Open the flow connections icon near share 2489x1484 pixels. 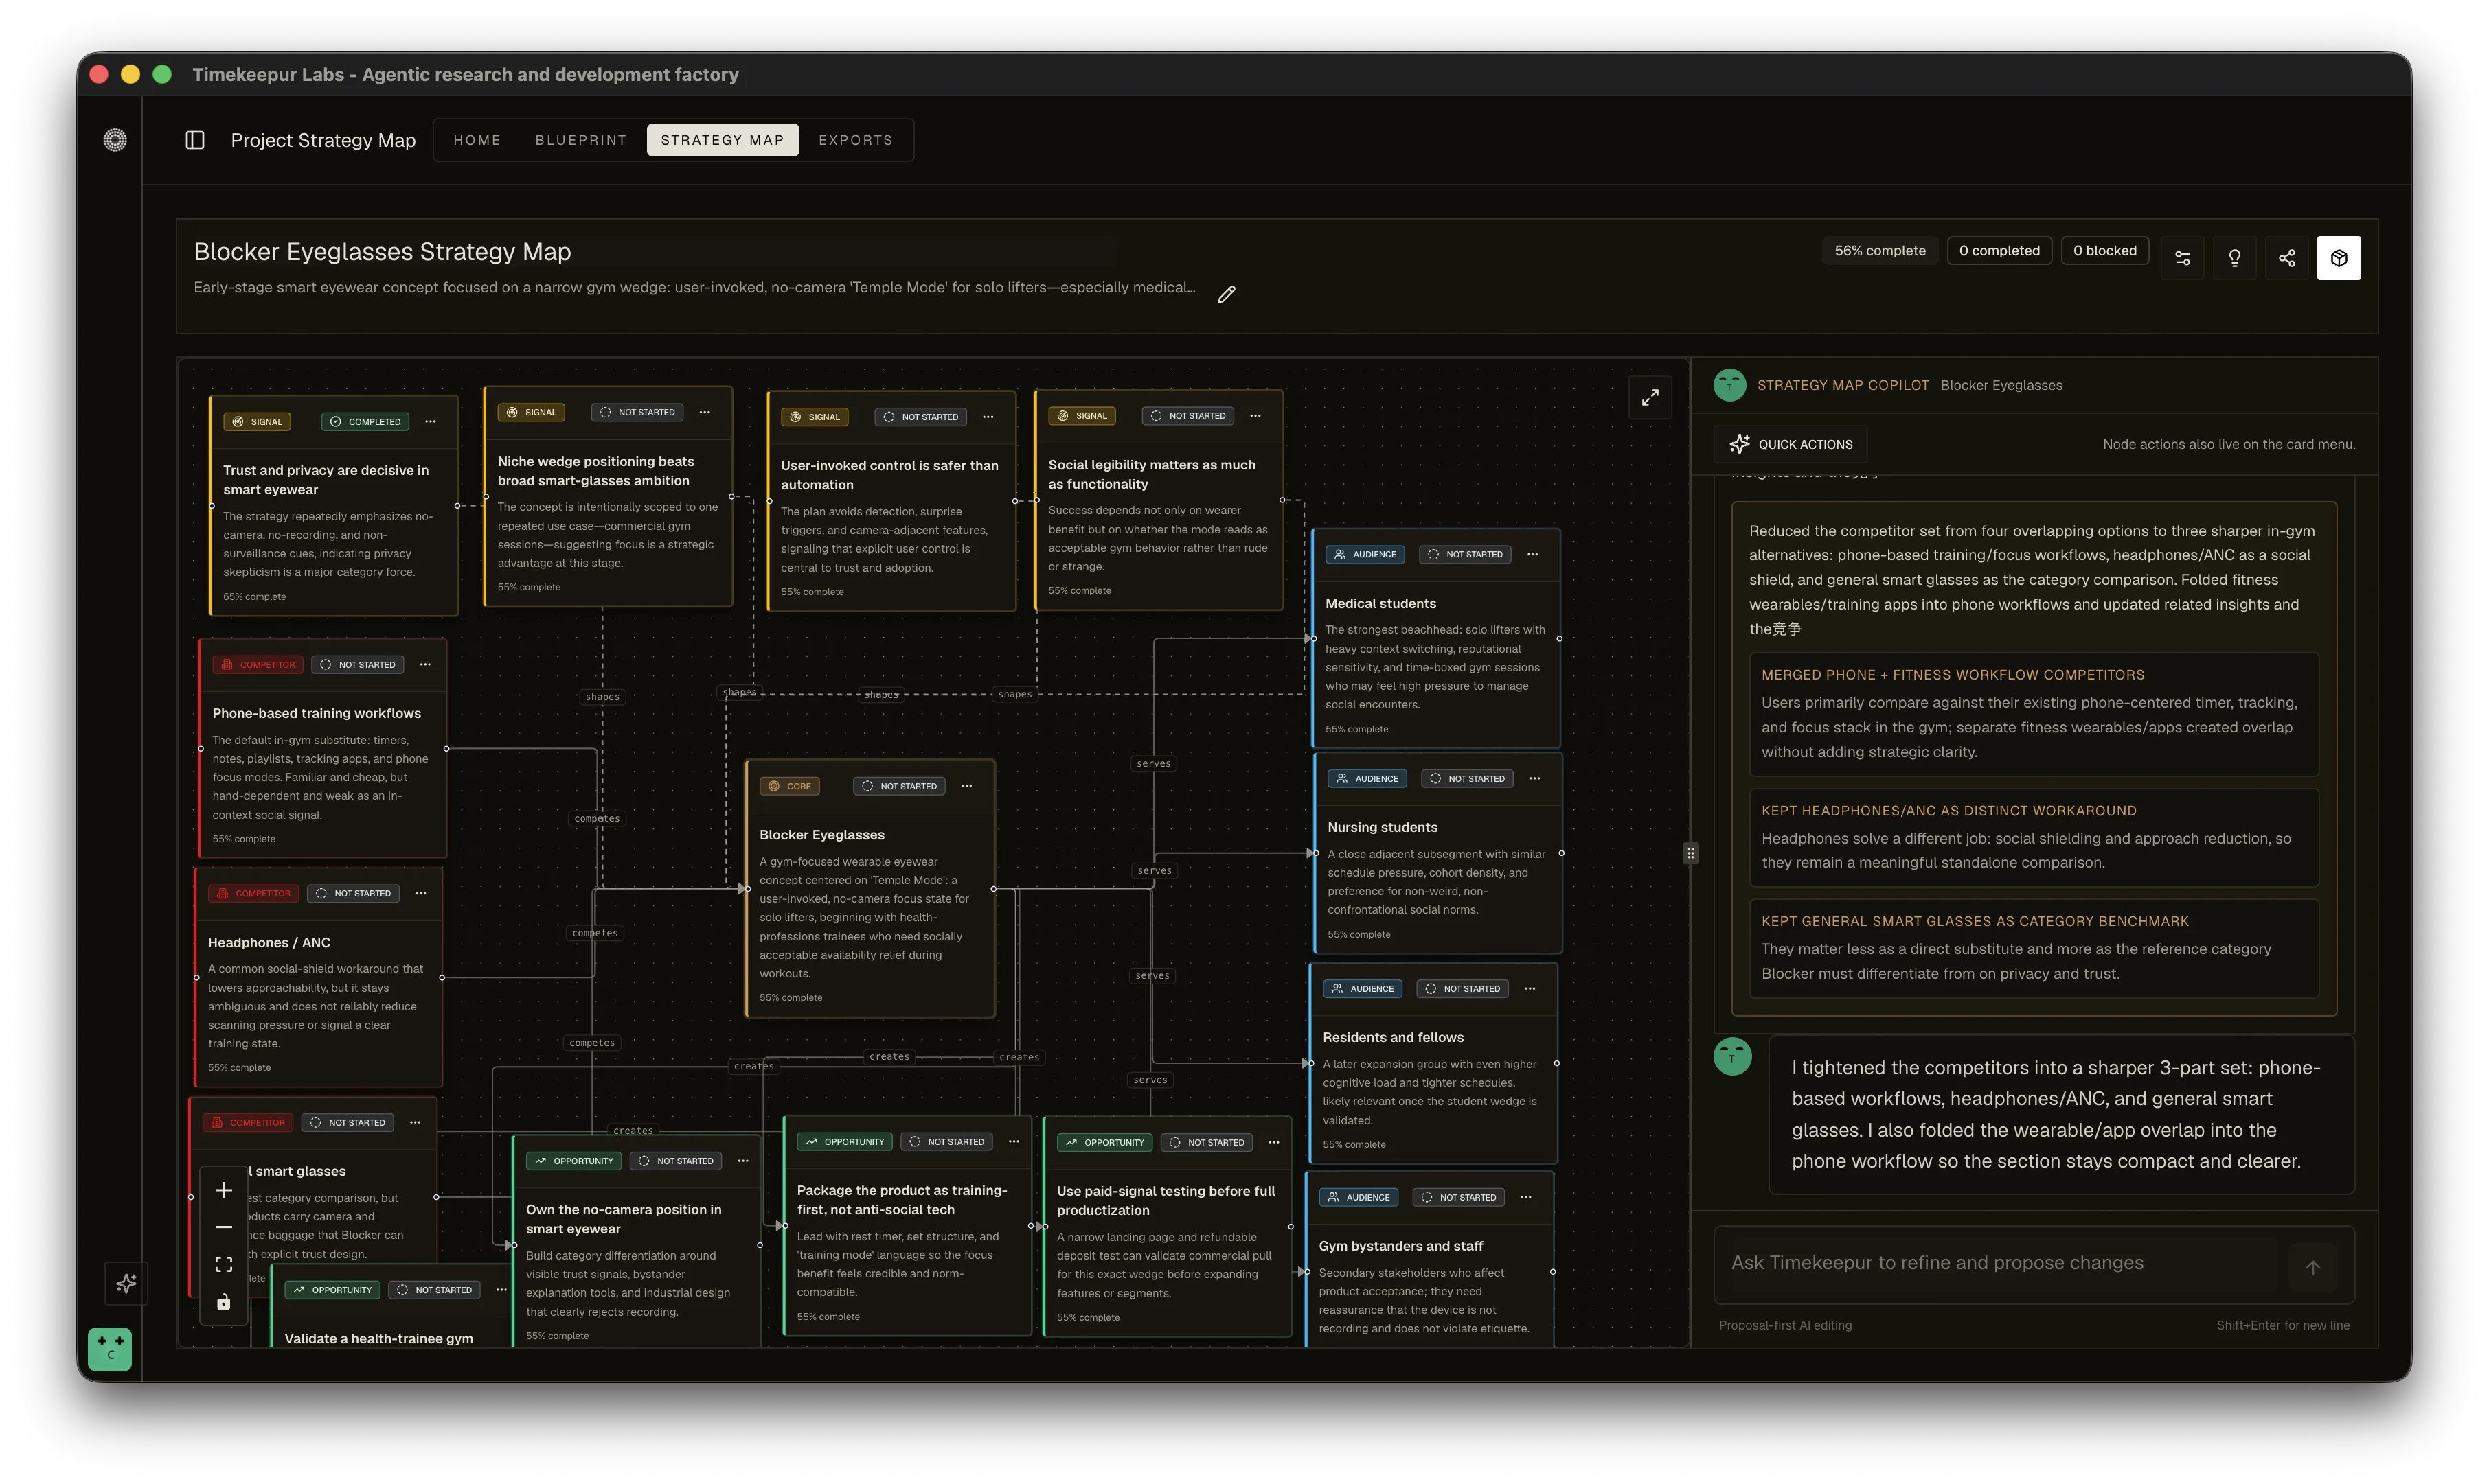point(2182,257)
